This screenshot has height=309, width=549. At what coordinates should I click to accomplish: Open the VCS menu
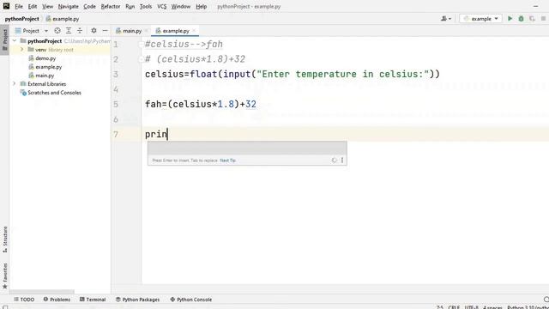pyautogui.click(x=162, y=6)
